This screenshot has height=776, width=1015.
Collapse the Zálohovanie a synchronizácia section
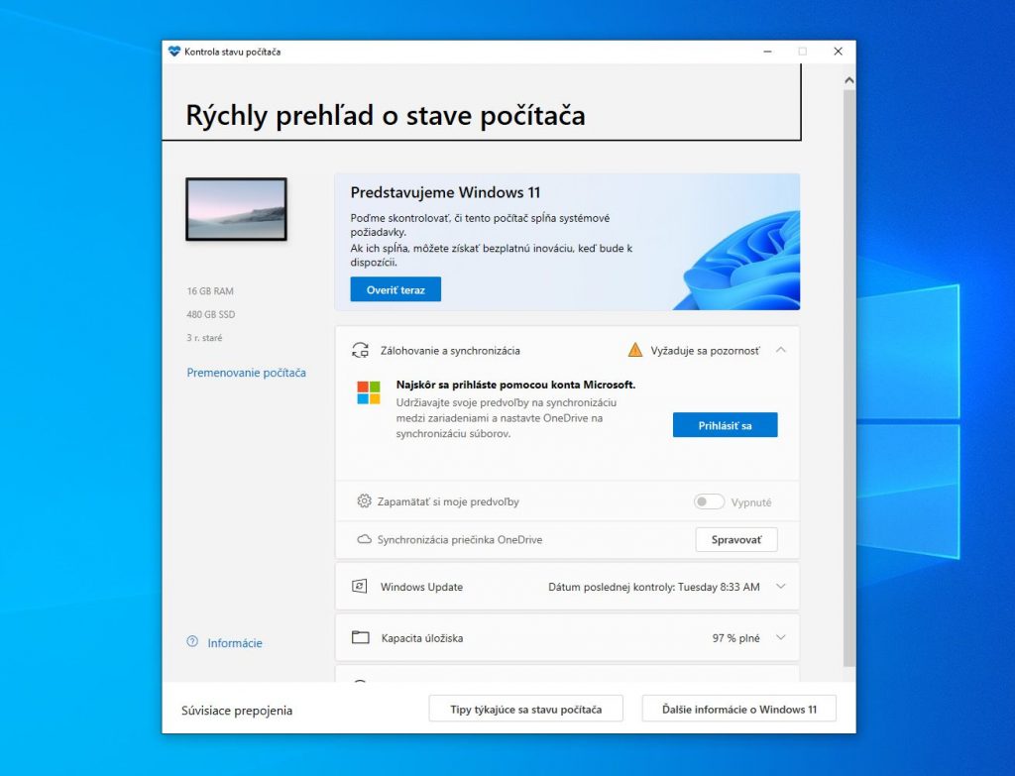pos(781,350)
